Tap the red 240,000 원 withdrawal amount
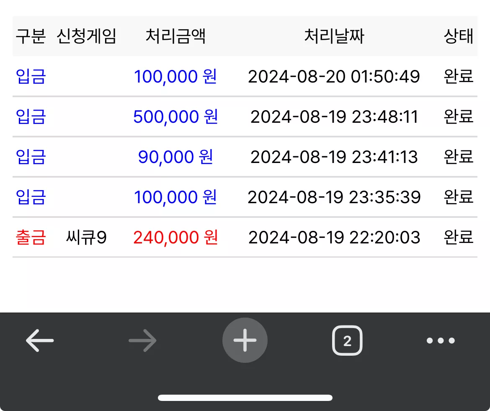Screen dimensions: 490x411 point(175,237)
